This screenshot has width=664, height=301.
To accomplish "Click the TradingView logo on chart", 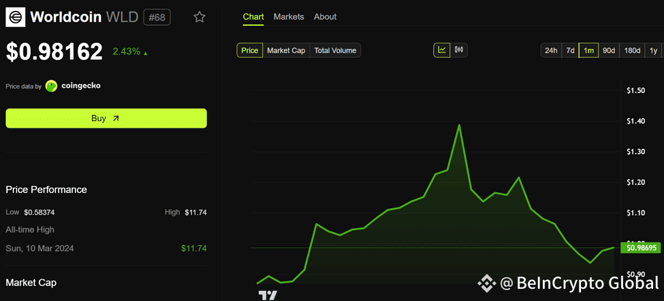I will click(268, 295).
